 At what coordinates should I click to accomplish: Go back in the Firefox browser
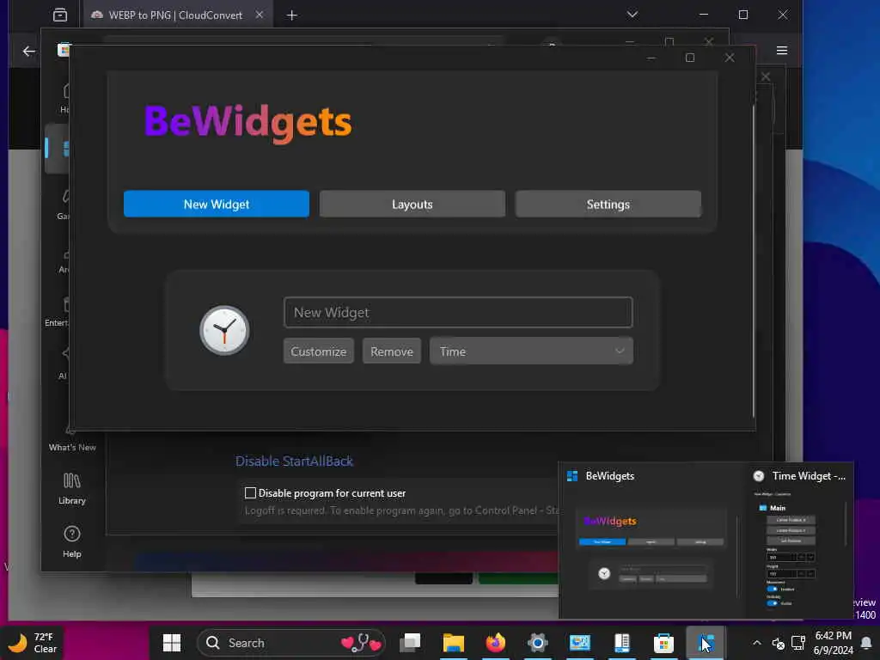click(28, 51)
